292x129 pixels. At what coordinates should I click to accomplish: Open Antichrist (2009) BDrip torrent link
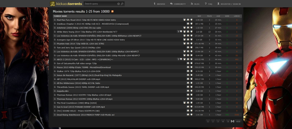[79, 28]
